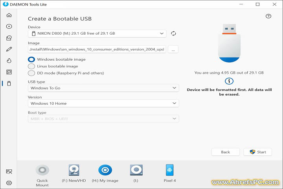Open Settings gear in sidebar
The image size is (283, 189).
tap(9, 183)
